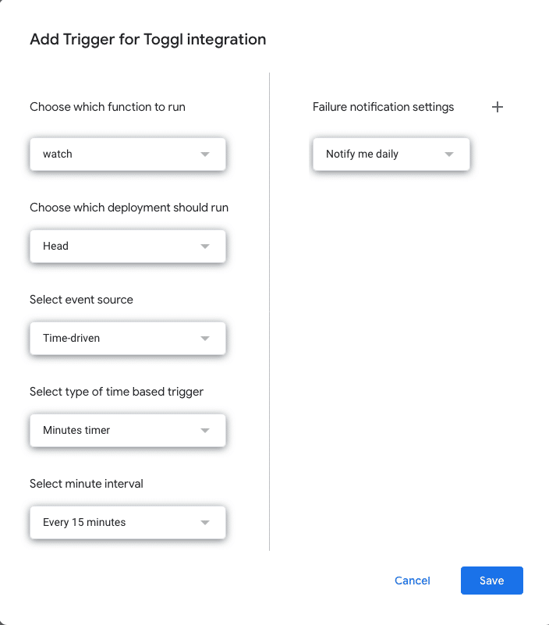Image resolution: width=549 pixels, height=625 pixels.
Task: Open the Every 15 minutes interval dropdown
Action: [x=128, y=523]
